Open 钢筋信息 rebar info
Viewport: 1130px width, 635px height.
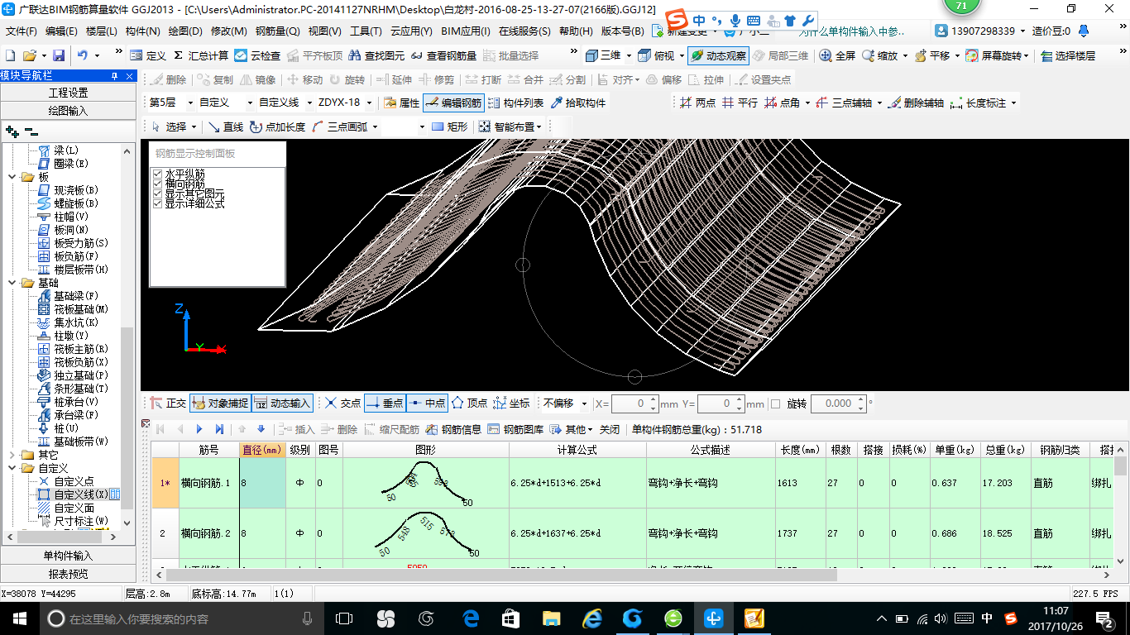click(453, 429)
